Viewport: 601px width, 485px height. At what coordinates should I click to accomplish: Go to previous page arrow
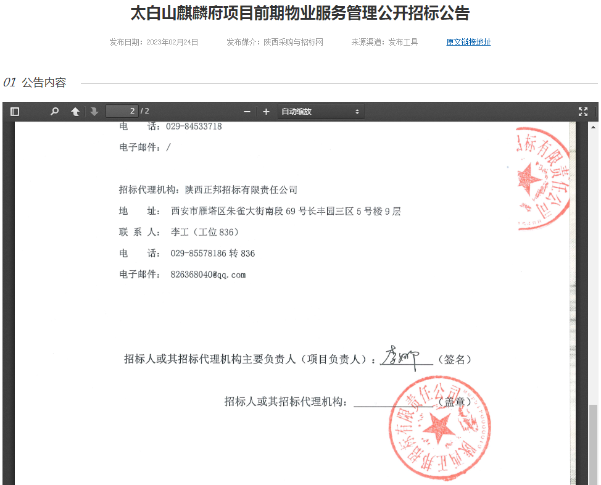click(75, 112)
